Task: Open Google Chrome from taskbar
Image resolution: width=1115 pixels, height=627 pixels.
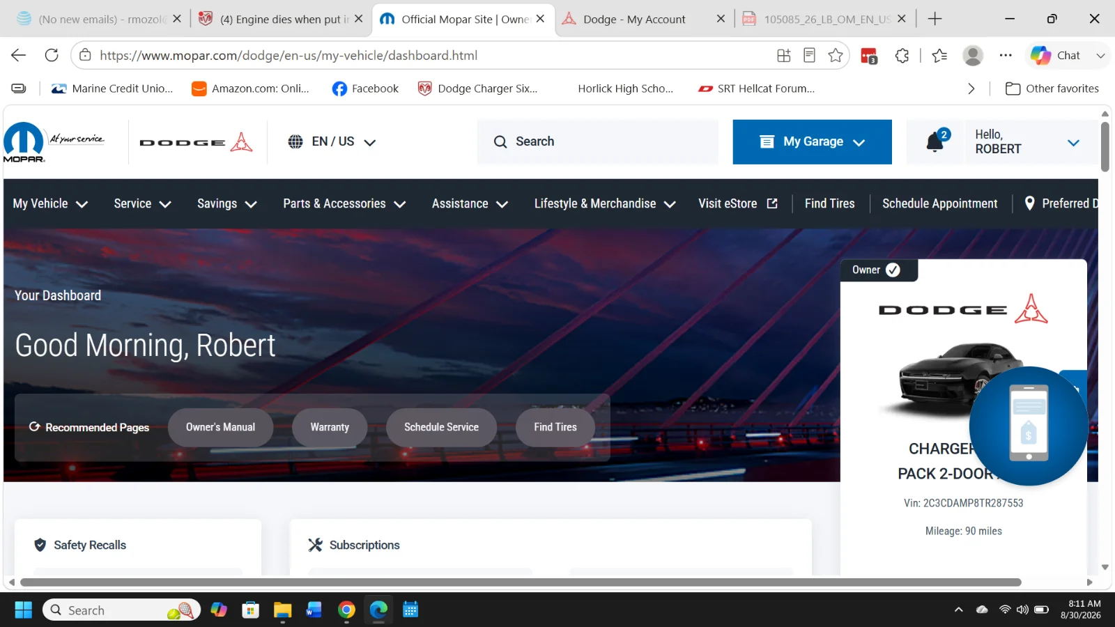Action: pos(346,610)
